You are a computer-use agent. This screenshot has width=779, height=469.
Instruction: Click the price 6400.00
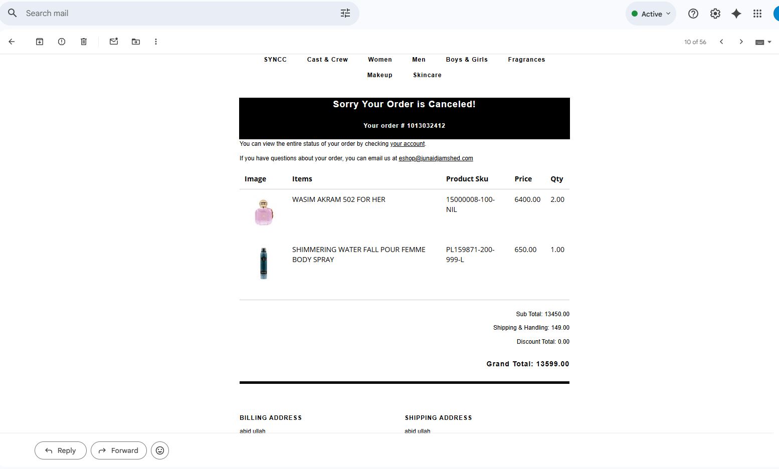point(527,199)
